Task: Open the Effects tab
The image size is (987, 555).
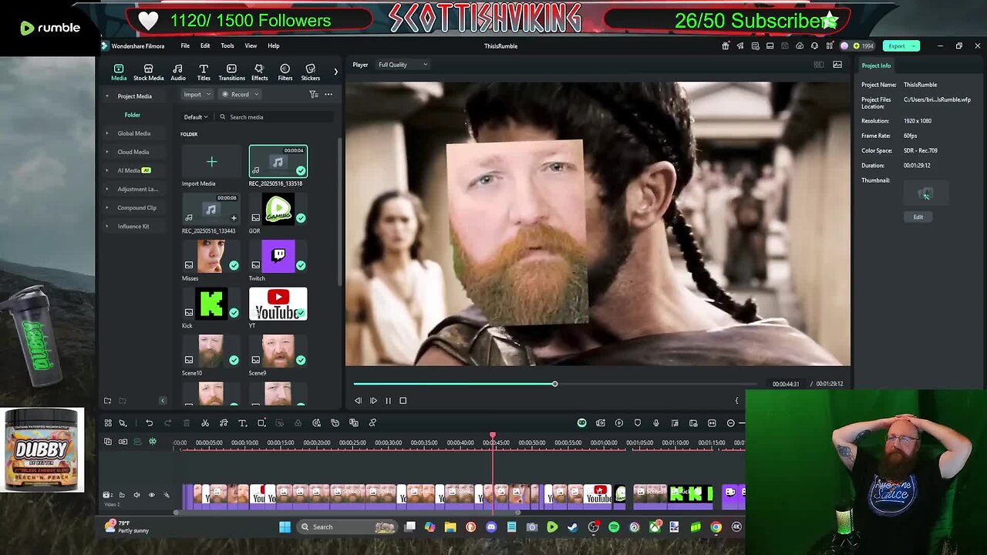Action: pyautogui.click(x=259, y=72)
